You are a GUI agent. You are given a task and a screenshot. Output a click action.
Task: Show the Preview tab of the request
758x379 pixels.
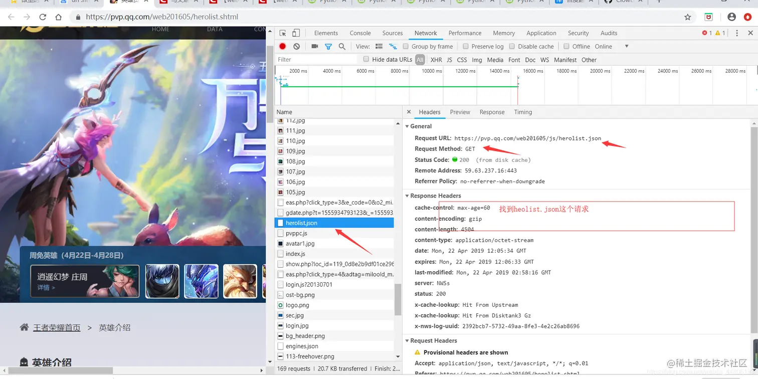coord(460,112)
